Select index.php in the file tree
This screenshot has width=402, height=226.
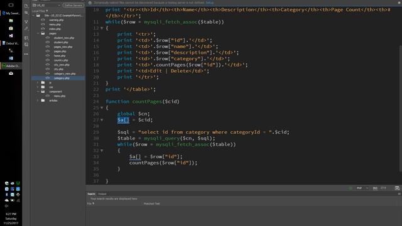pyautogui.click(x=55, y=29)
